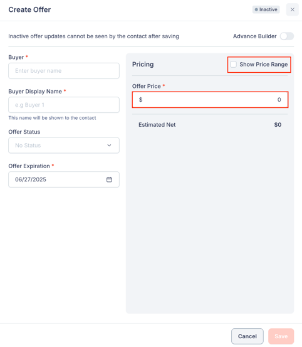Expand the No Status chevron arrow

(x=109, y=146)
